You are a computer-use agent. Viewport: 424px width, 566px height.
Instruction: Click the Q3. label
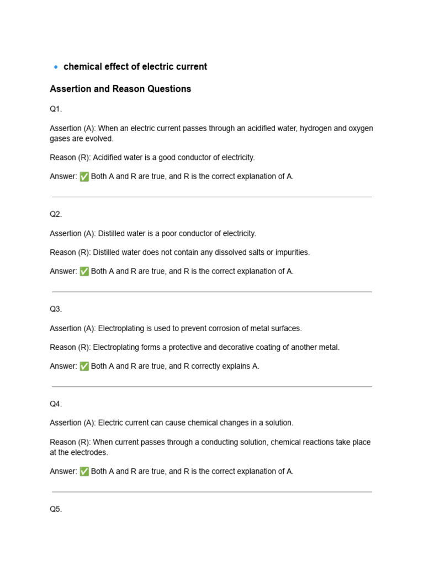pyautogui.click(x=56, y=310)
